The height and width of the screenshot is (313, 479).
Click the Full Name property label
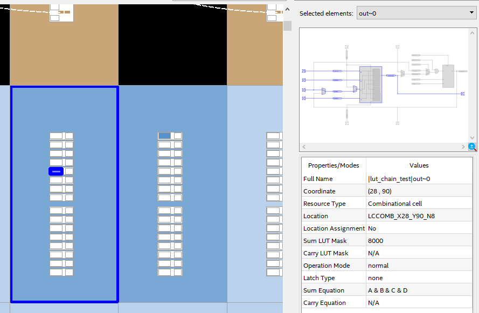click(x=318, y=179)
